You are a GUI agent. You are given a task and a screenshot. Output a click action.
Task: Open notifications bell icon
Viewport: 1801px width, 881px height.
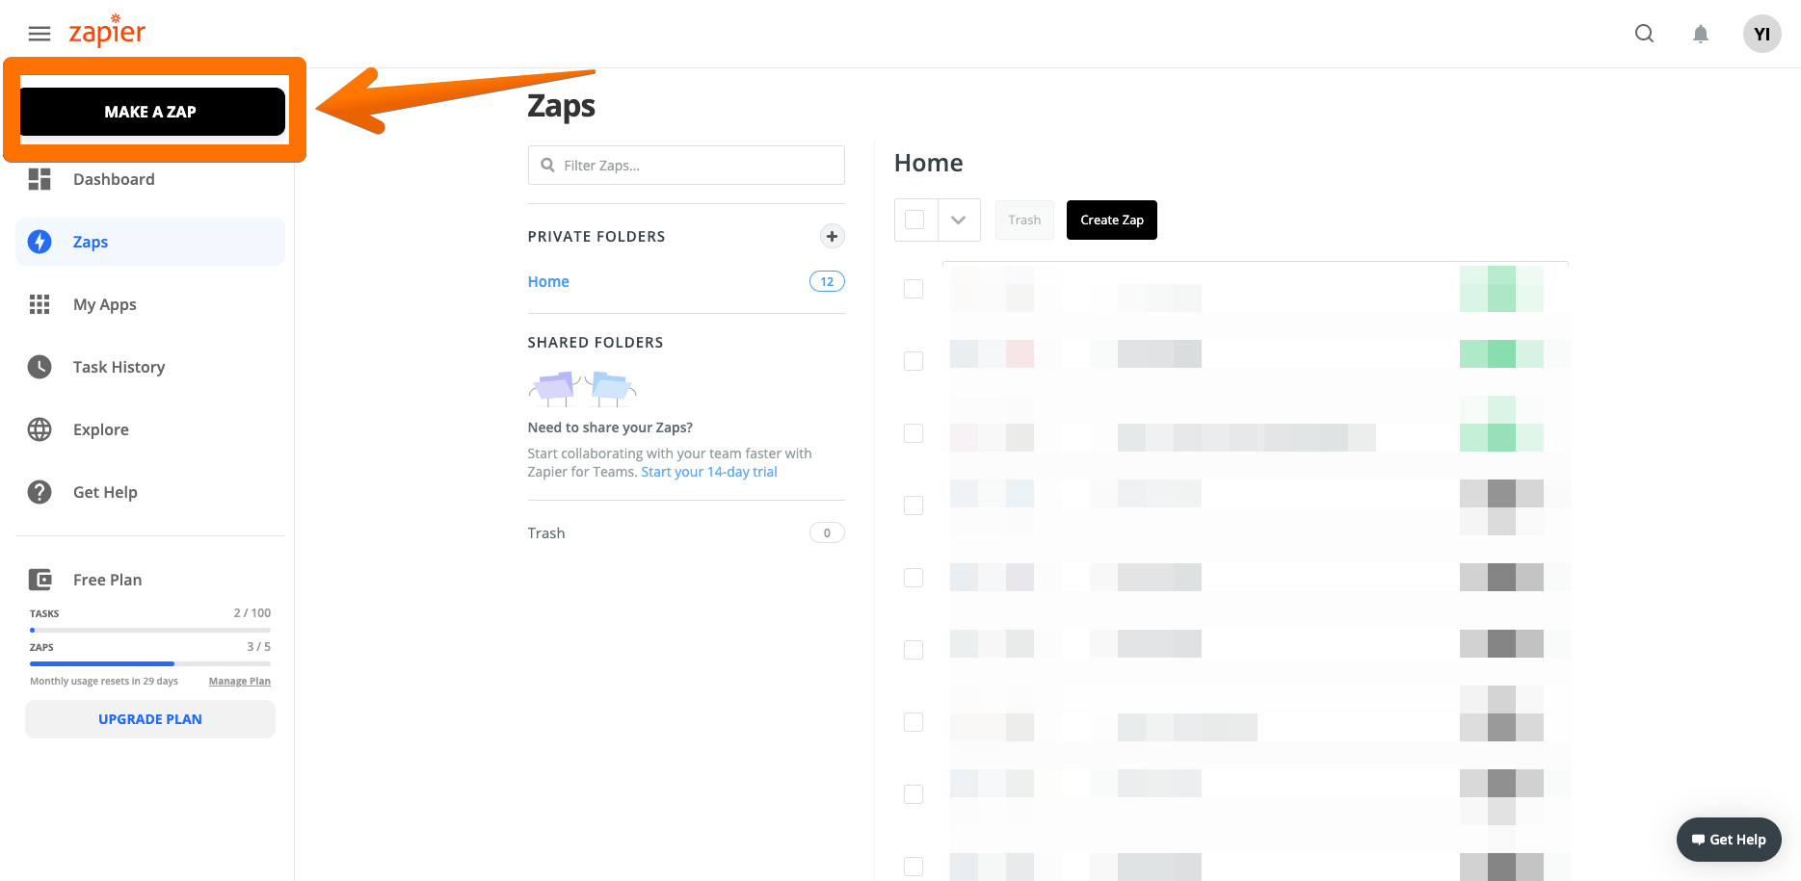1701,35
